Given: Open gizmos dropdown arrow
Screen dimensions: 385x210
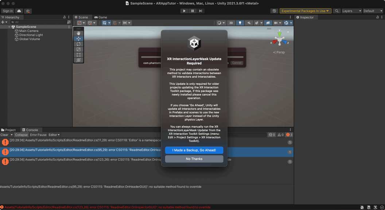Looking at the screenshot, I should (x=291, y=23).
